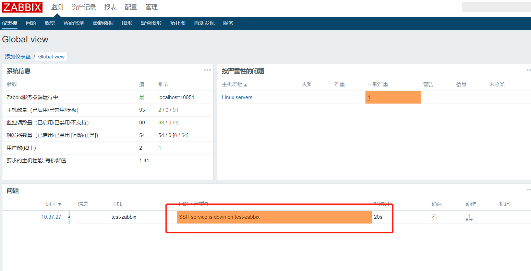Click the action icon in the 动作 column
This screenshot has width=531, height=271.
pos(469,218)
